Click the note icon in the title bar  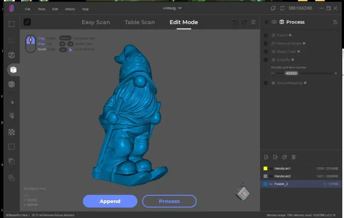[x=273, y=8]
